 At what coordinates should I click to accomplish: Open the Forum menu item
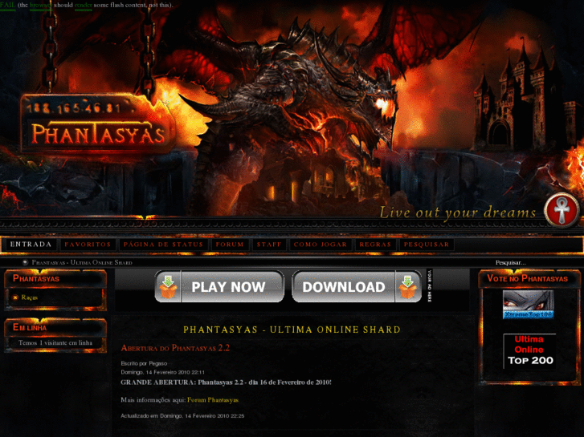230,245
